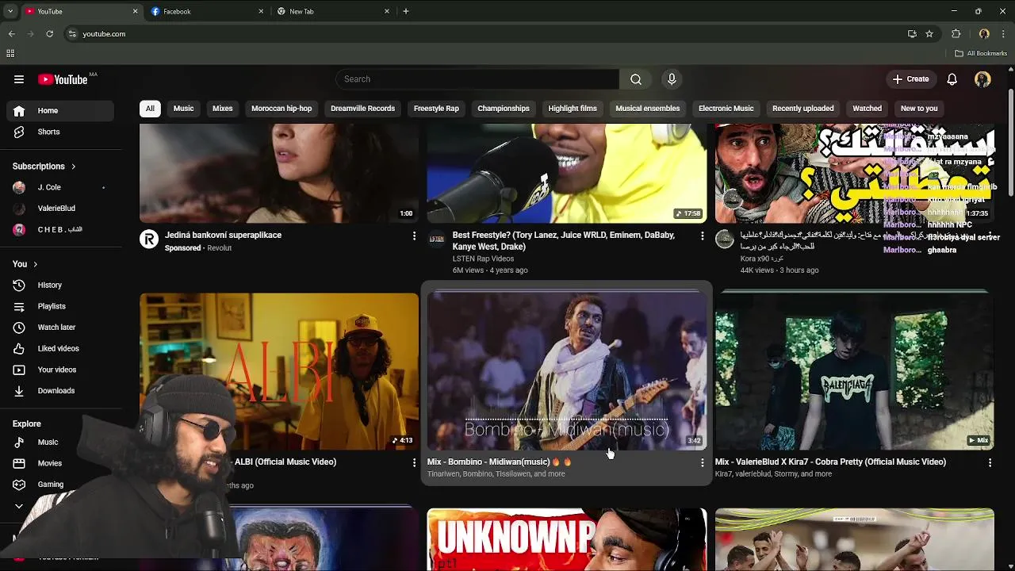Select the Moroccan hip-hop chip

[x=282, y=109]
